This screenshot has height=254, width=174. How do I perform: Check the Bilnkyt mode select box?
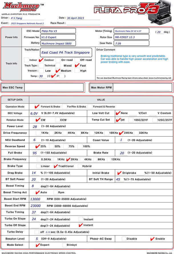point(64,245)
